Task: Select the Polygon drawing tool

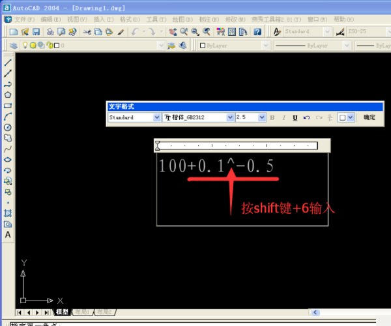Action: (x=8, y=95)
